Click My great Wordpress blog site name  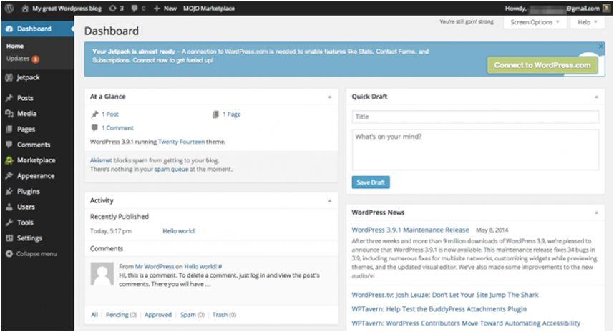click(x=67, y=8)
